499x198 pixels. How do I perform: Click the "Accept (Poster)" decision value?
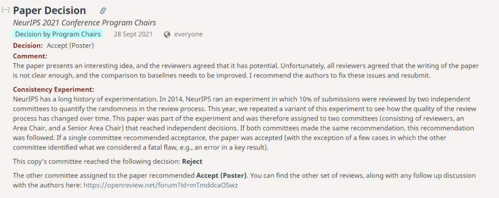[x=70, y=45]
